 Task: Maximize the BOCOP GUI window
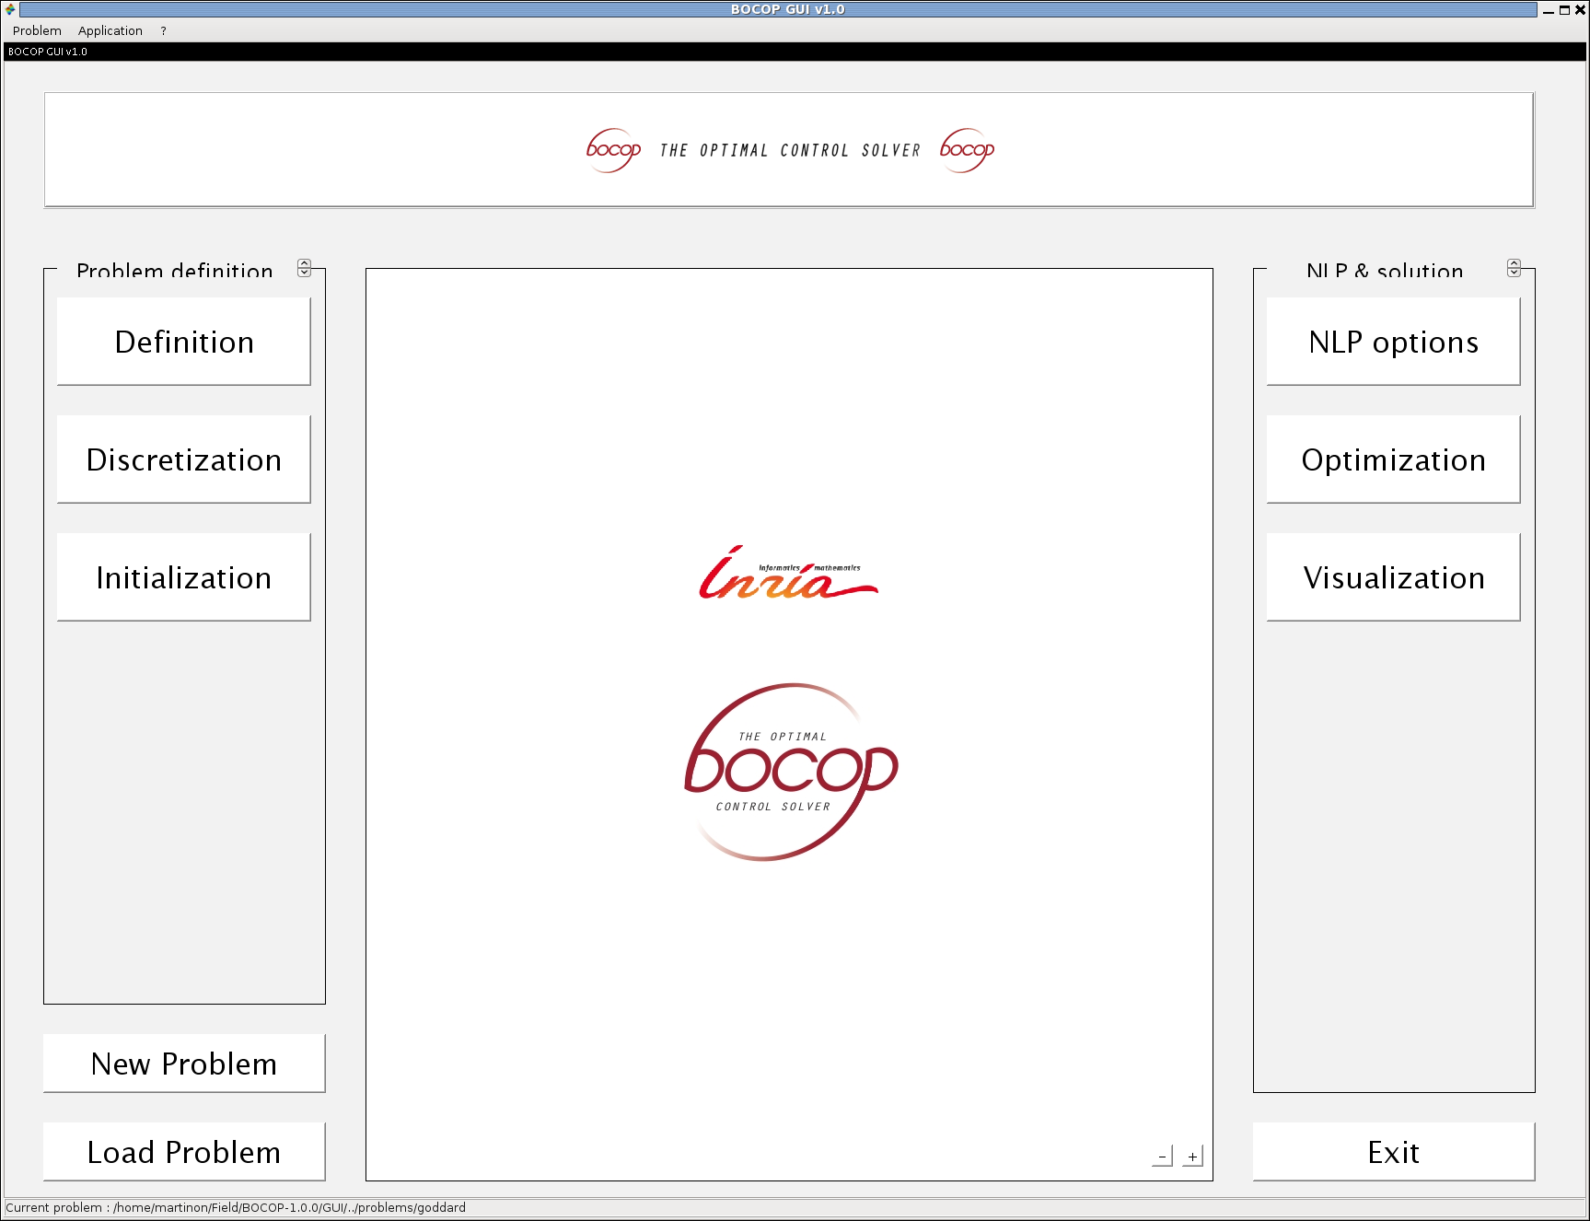point(1564,10)
